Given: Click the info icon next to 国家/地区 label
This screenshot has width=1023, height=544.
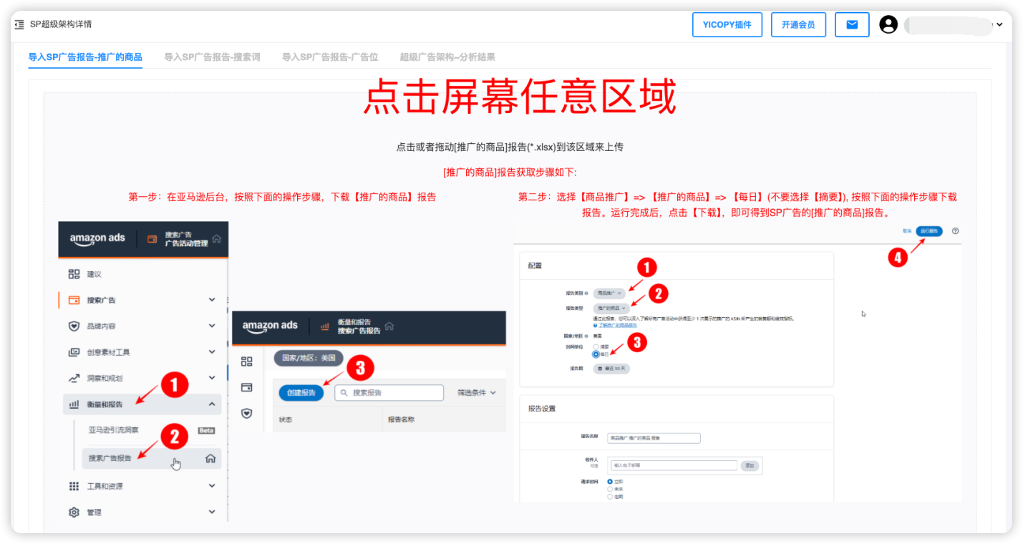Looking at the screenshot, I should coord(587,336).
